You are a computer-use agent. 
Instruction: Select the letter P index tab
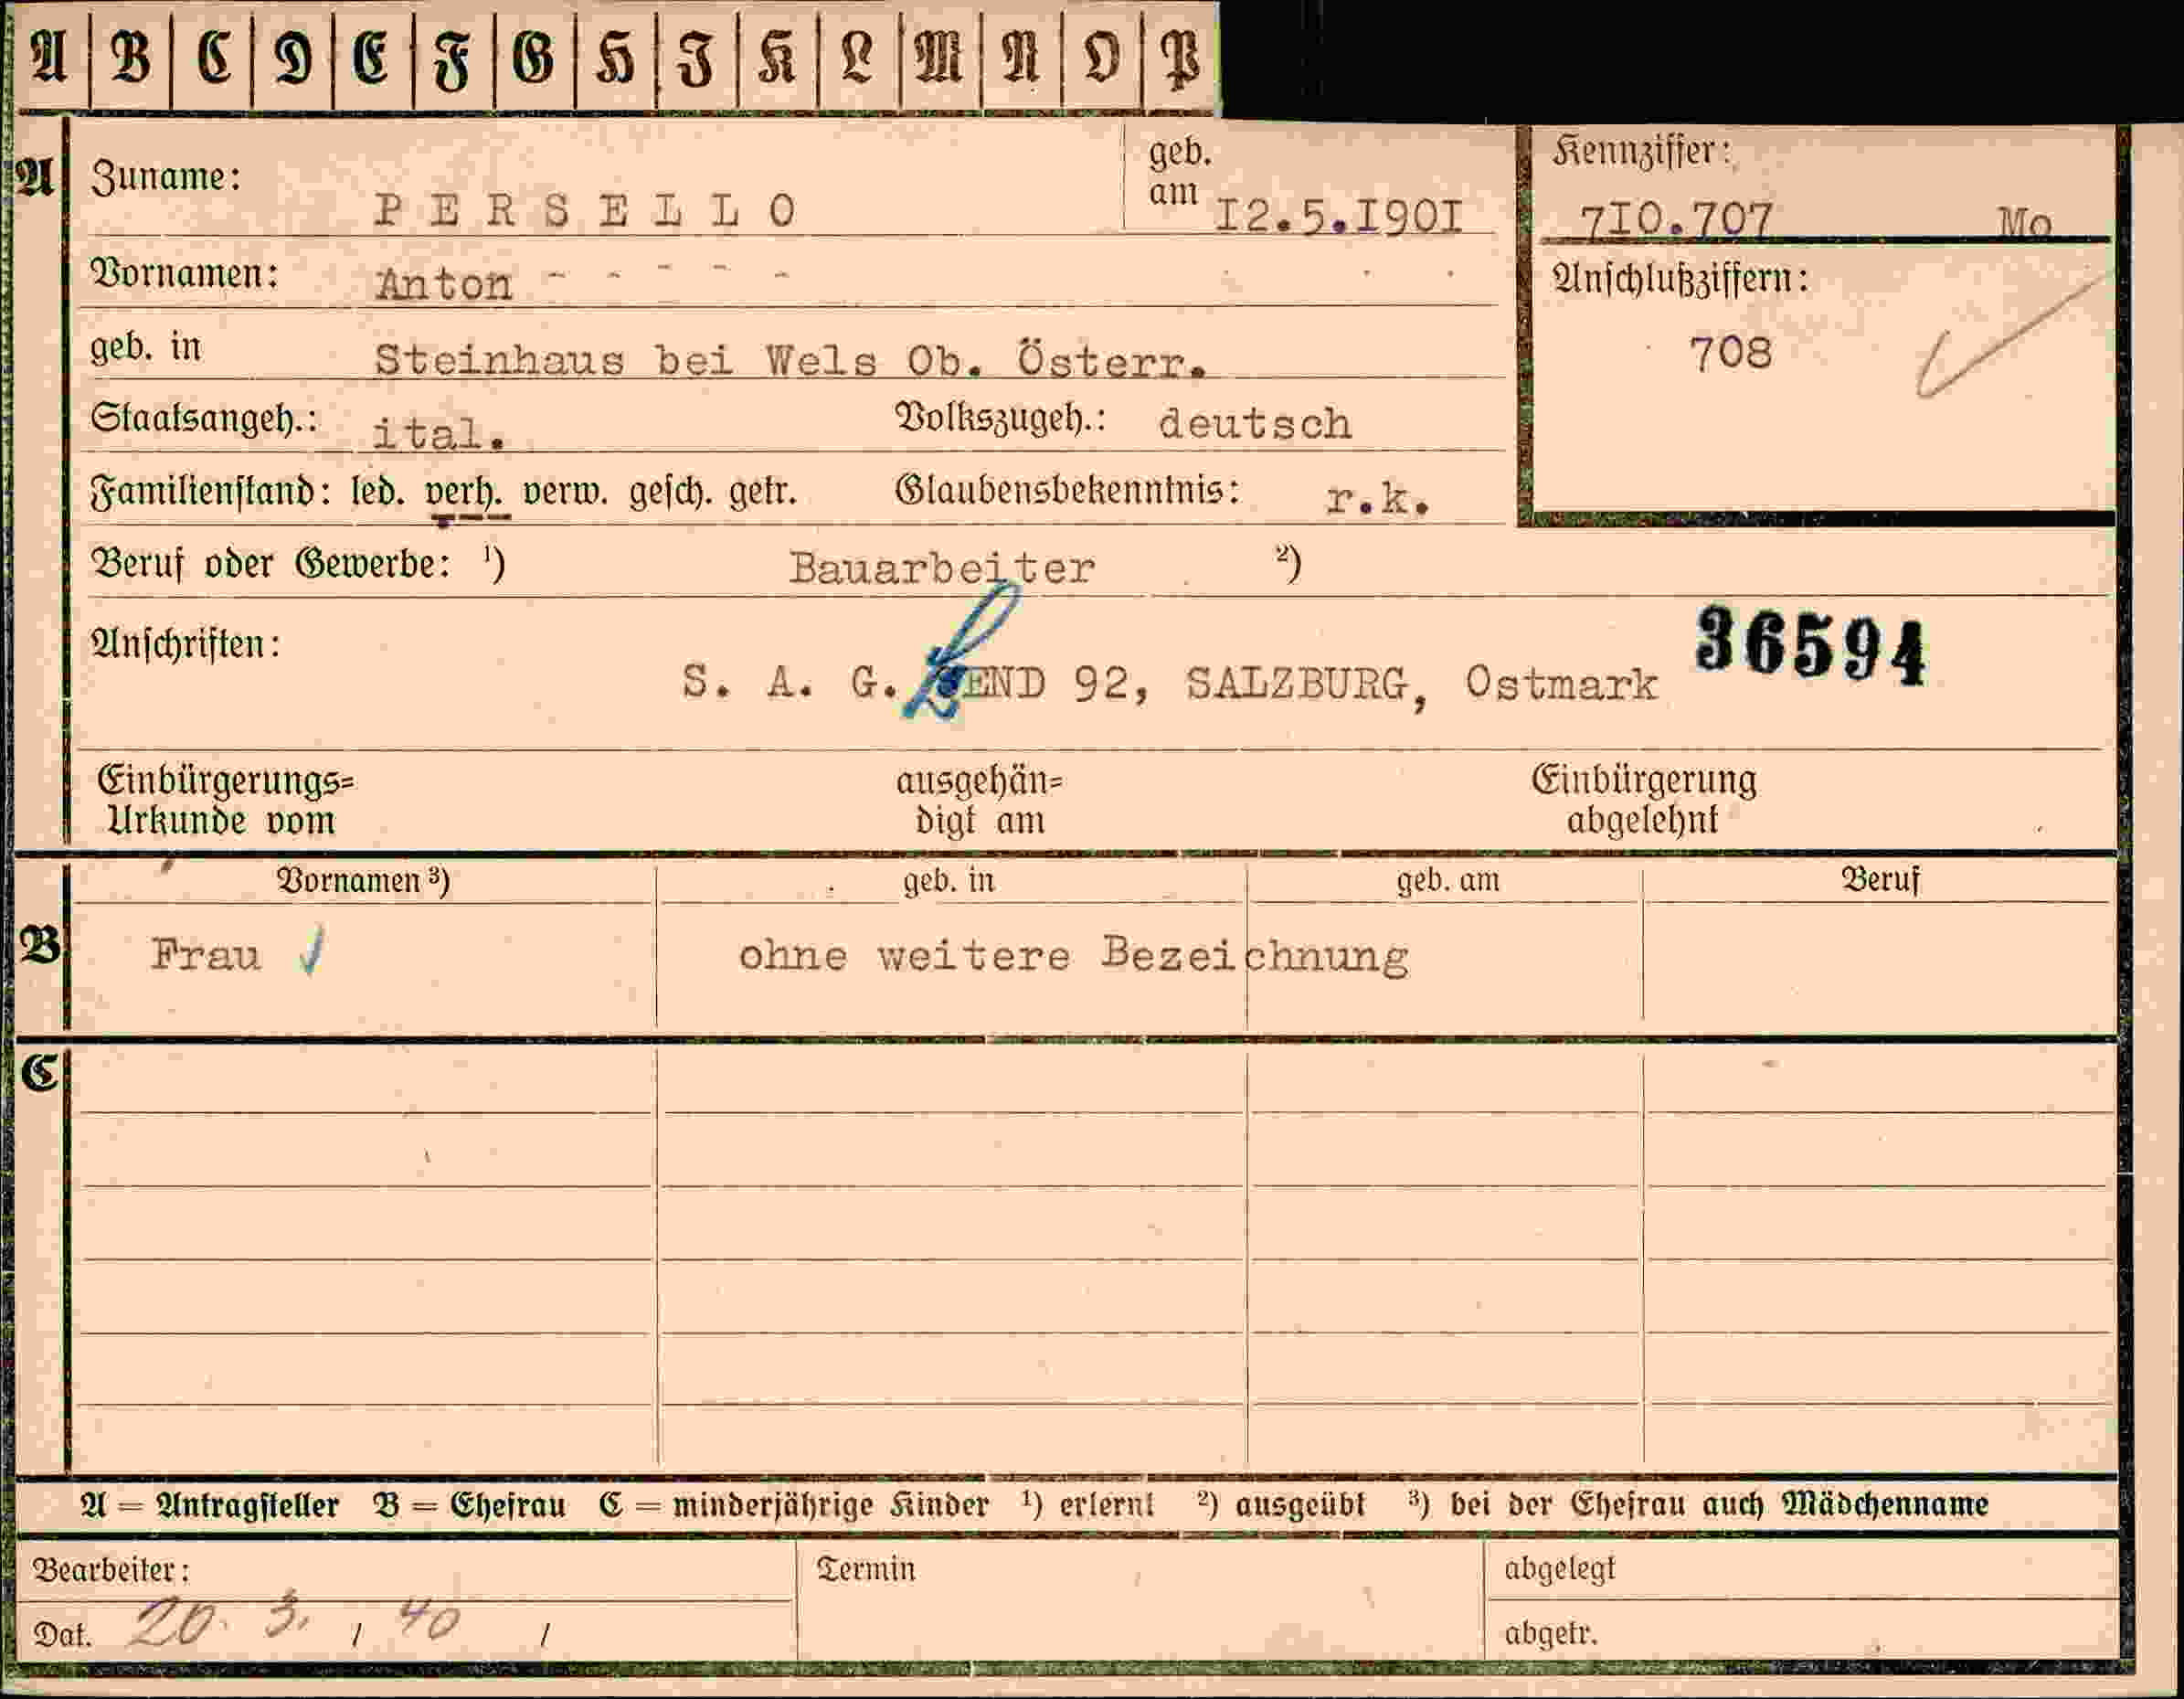(x=1181, y=57)
